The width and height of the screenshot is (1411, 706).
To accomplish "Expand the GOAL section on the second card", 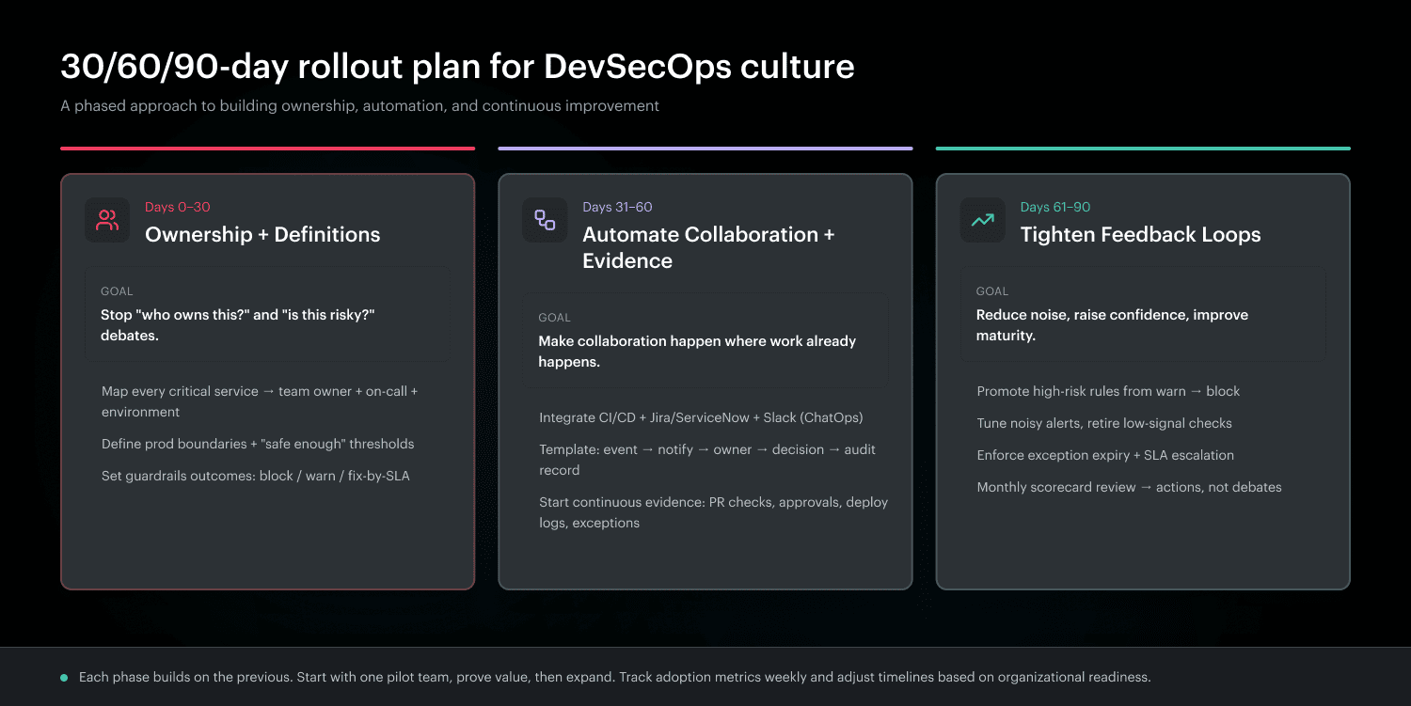I will coord(705,340).
